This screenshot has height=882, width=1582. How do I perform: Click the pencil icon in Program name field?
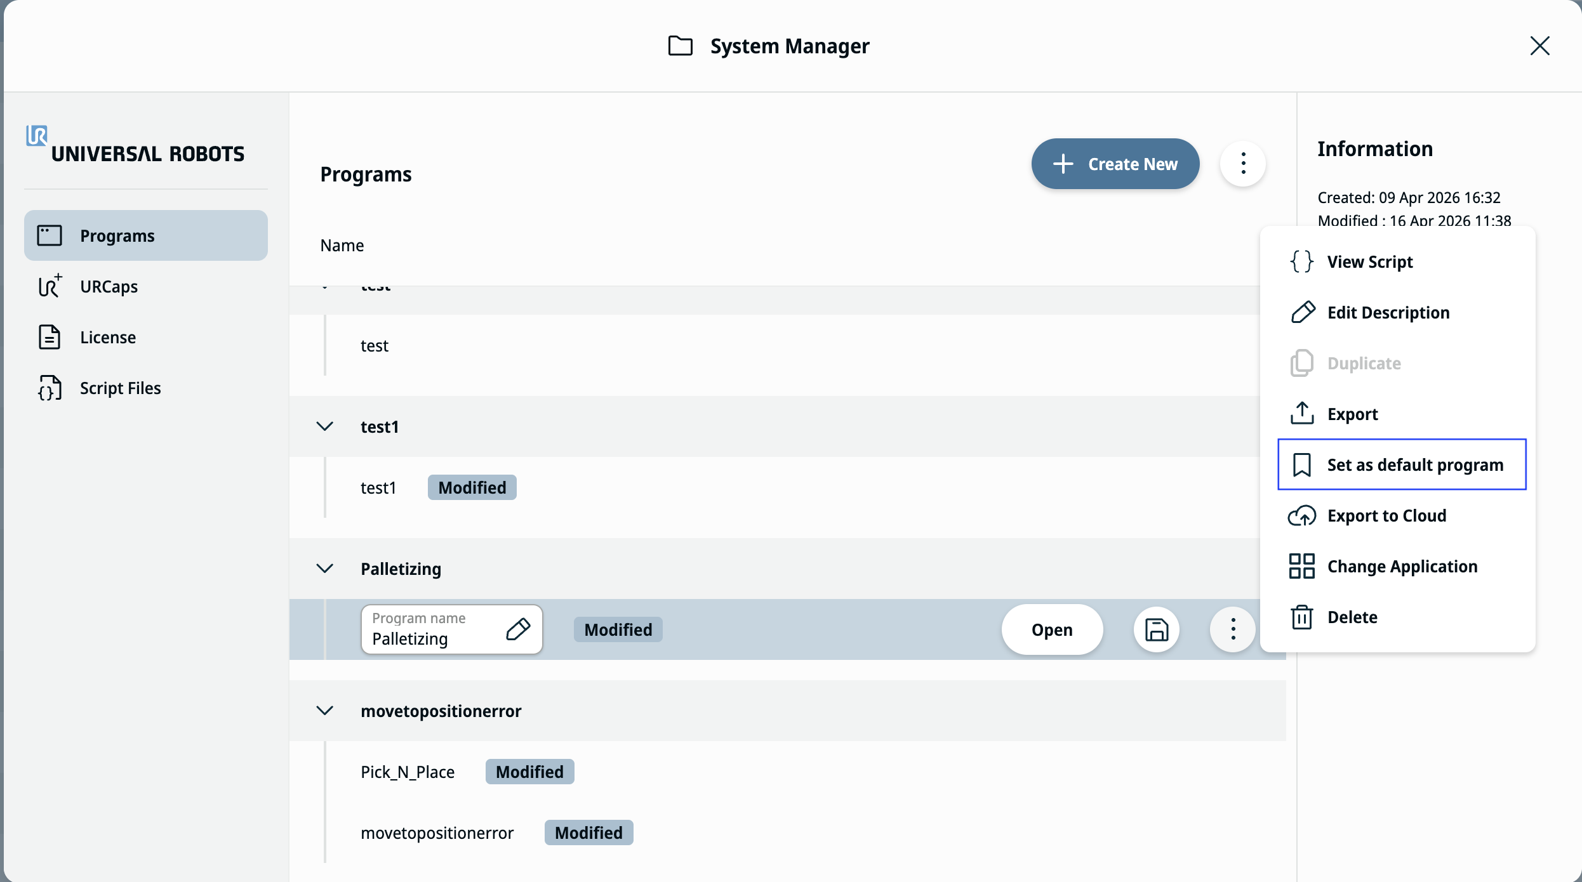click(518, 629)
